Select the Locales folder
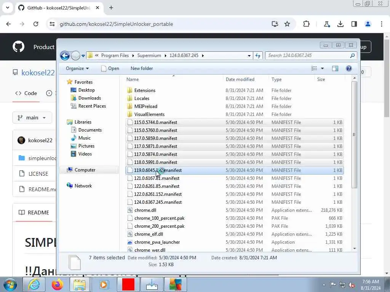Image resolution: width=390 pixels, height=292 pixels. pos(235,98)
